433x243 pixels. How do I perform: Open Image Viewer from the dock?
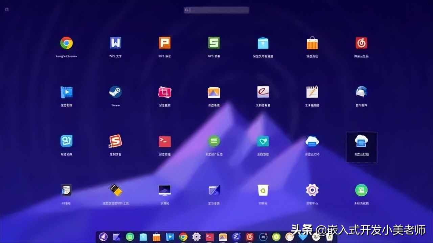tap(223, 237)
